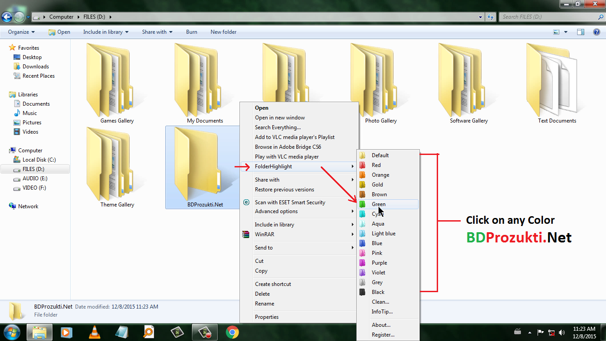Click Restore previous versions
This screenshot has width=606, height=341.
pos(299,190)
